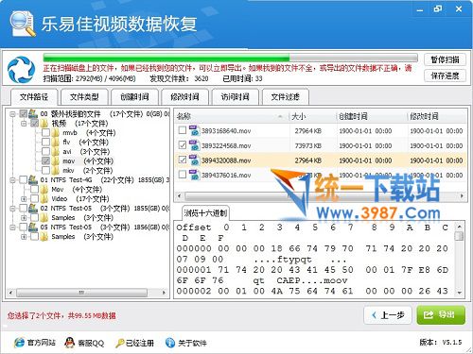Go back with the 上一步 button
Screen dimensions: 473x354
coord(388,314)
